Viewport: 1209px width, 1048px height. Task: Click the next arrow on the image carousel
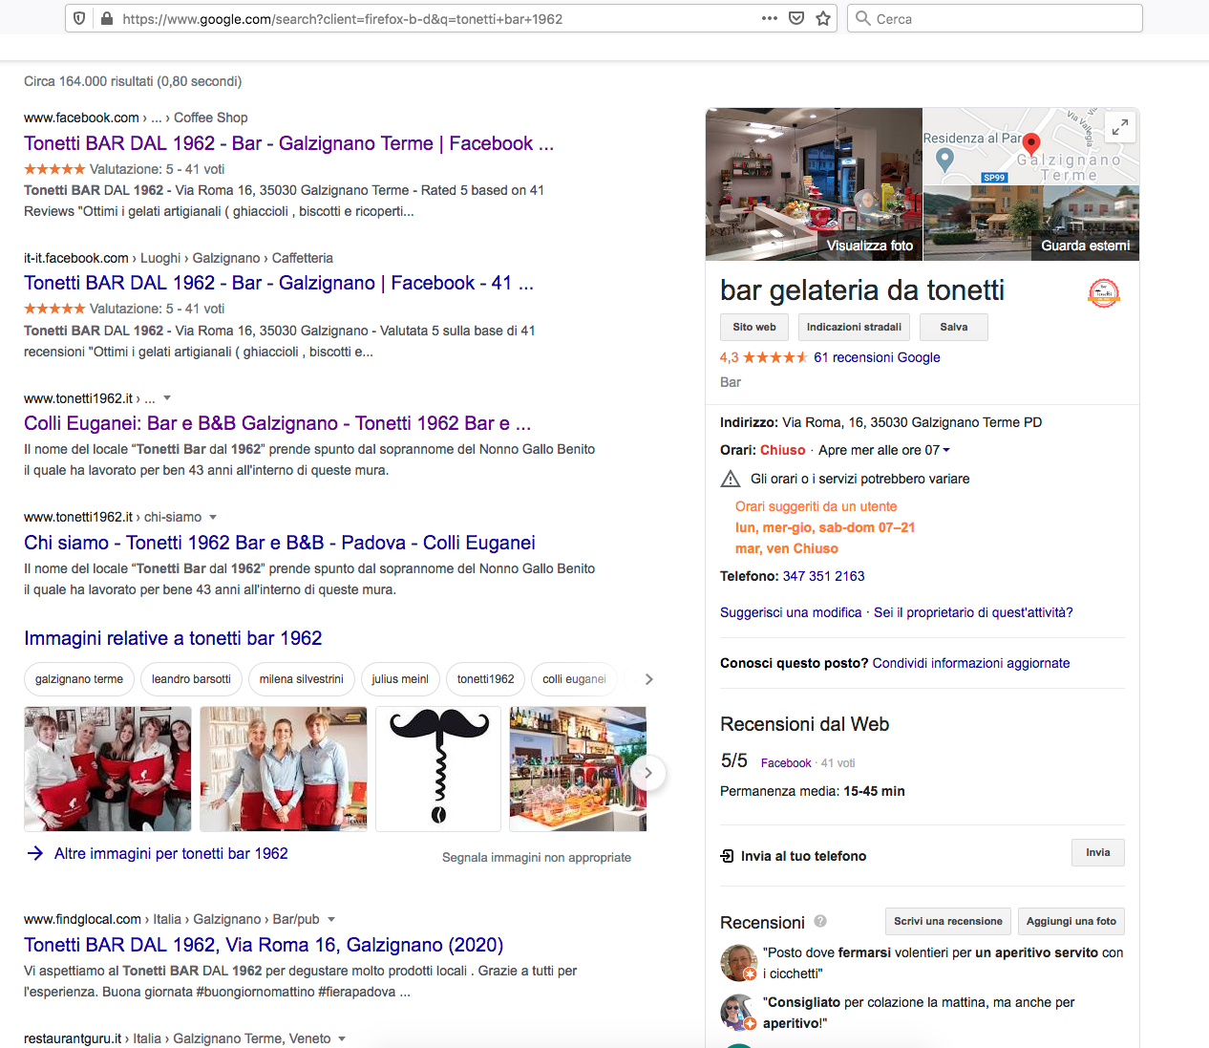pyautogui.click(x=648, y=773)
